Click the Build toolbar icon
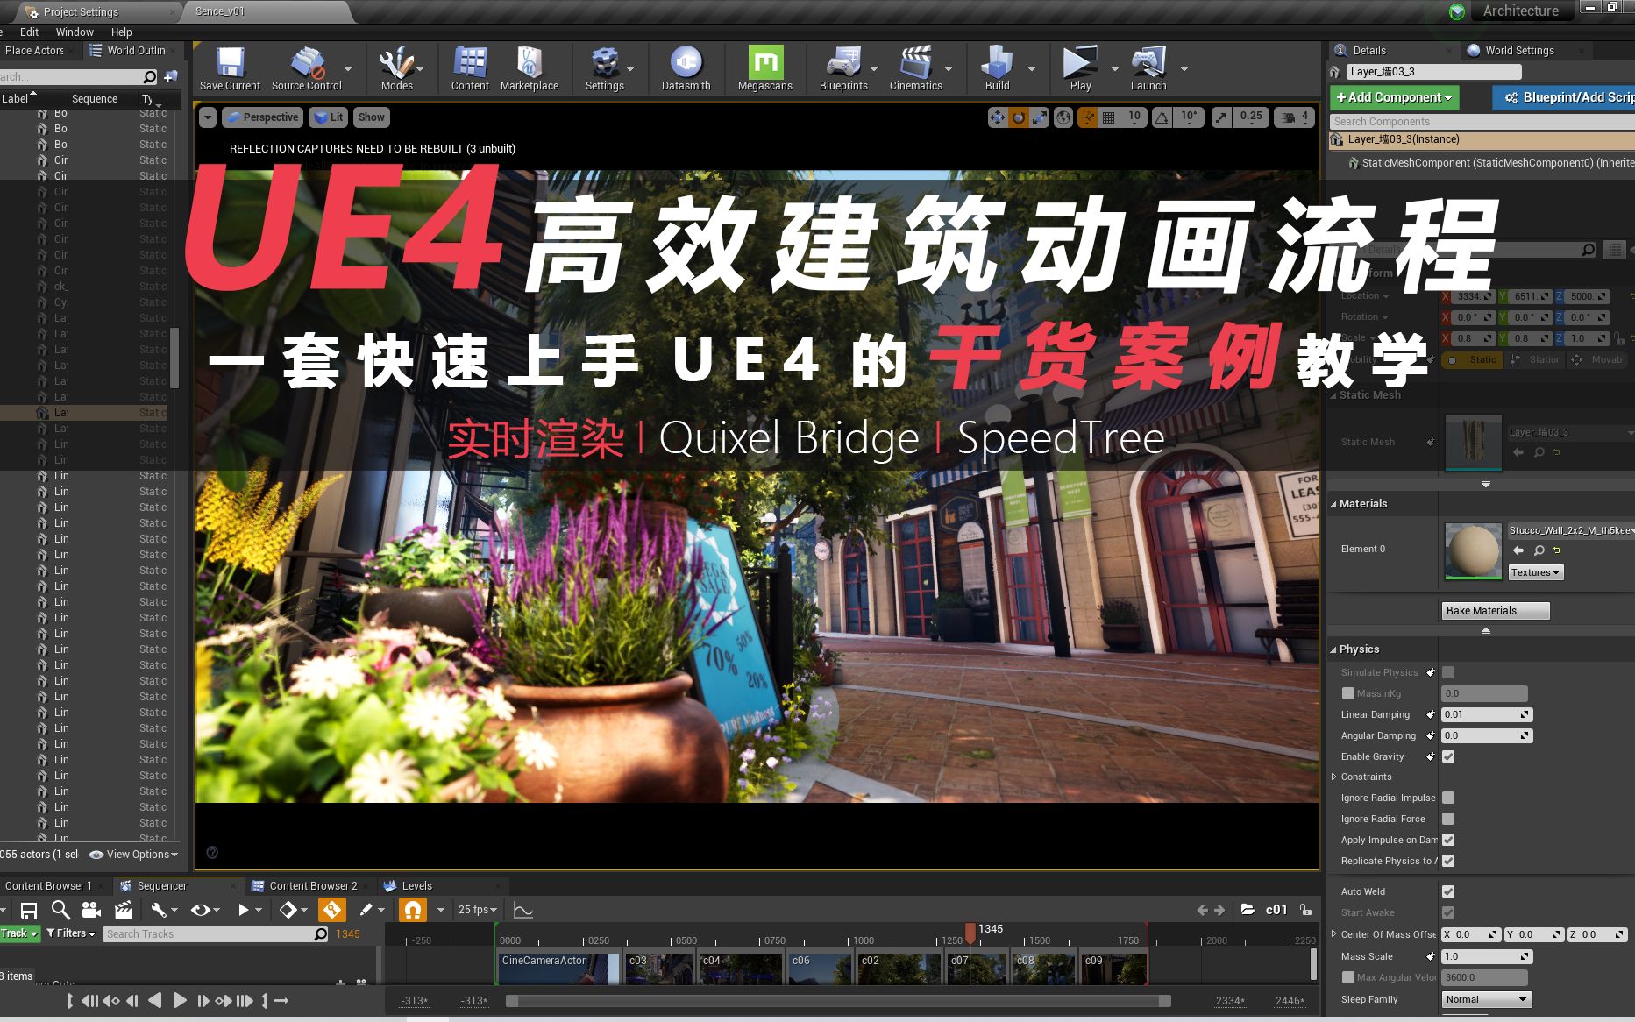Viewport: 1635px width, 1022px height. (997, 68)
